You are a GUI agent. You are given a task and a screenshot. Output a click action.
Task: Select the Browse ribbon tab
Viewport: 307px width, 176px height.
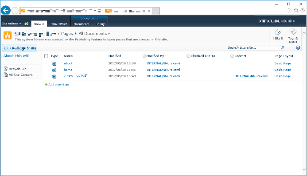pyautogui.click(x=39, y=24)
